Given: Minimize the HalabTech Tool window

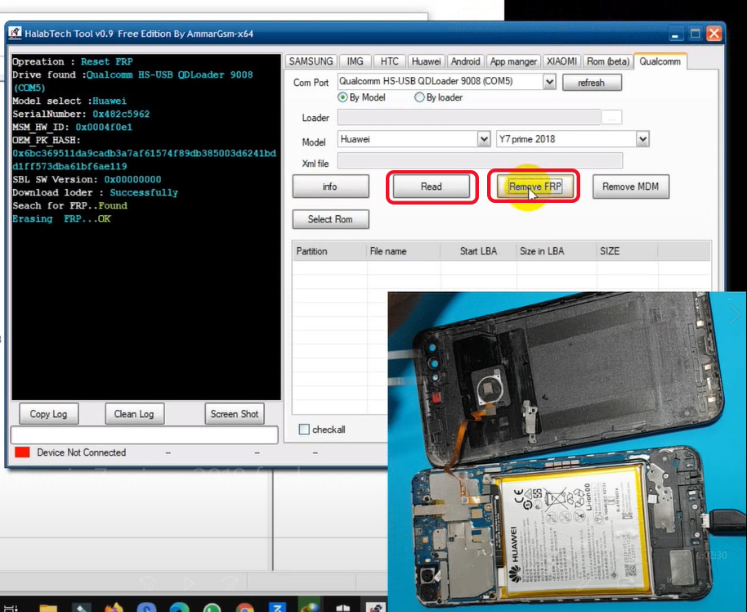Looking at the screenshot, I should pyautogui.click(x=674, y=34).
